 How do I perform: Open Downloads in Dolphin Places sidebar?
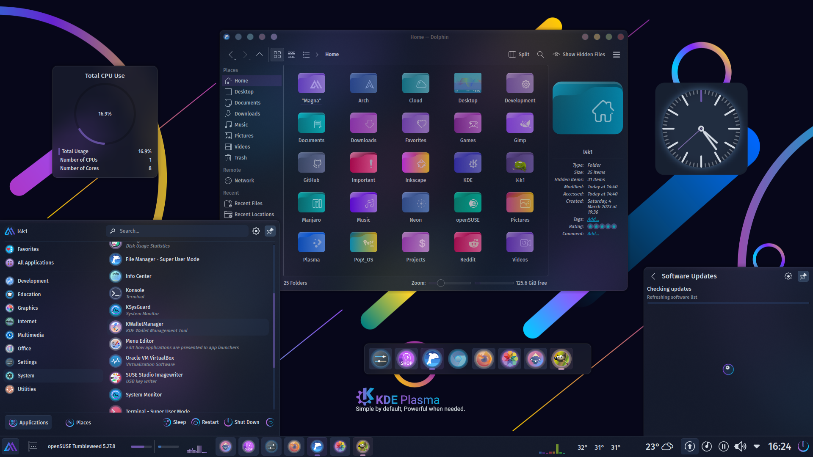pyautogui.click(x=252, y=114)
